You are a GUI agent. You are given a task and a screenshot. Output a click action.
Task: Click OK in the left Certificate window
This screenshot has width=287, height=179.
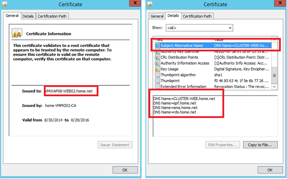tap(125, 170)
